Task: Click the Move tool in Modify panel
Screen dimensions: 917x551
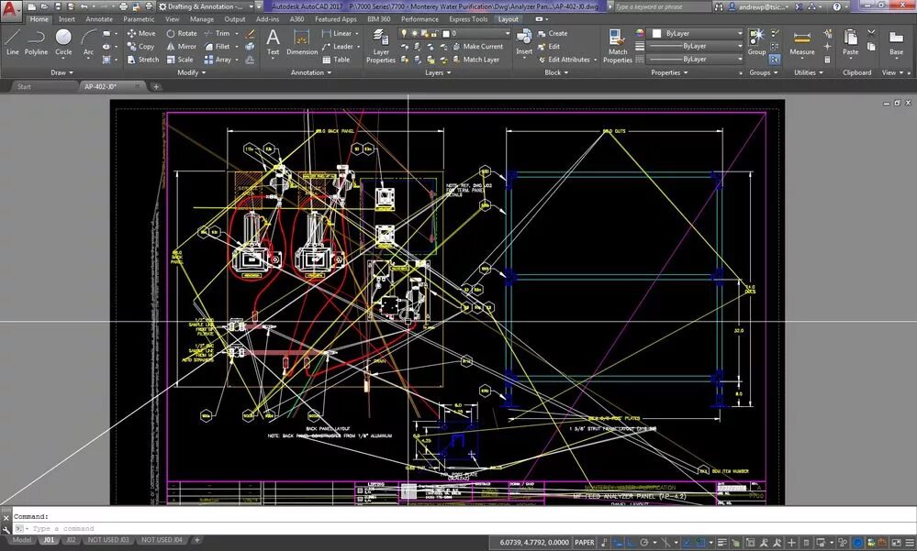Action: (x=141, y=33)
